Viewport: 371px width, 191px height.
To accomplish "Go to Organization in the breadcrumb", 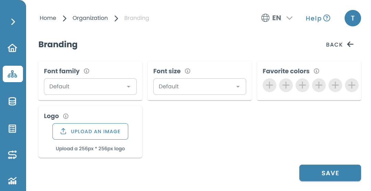I will (90, 18).
